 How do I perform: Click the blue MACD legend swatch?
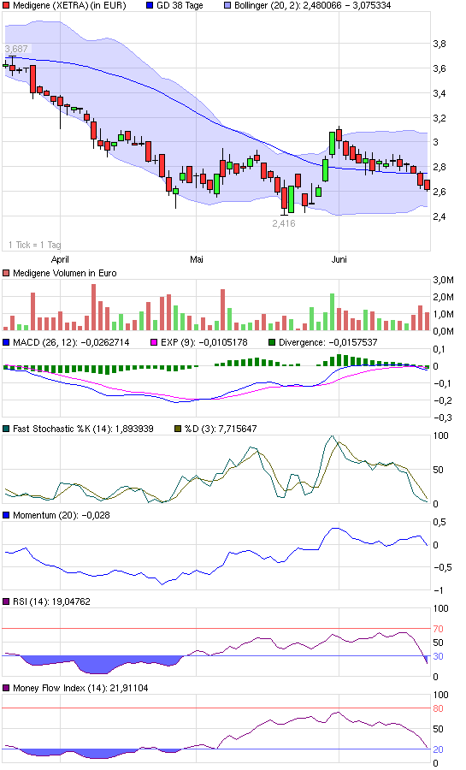pyautogui.click(x=6, y=342)
